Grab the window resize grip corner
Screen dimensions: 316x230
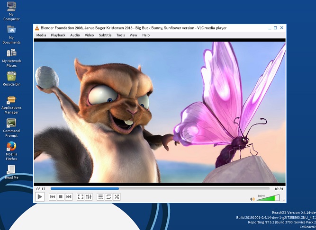(284, 200)
